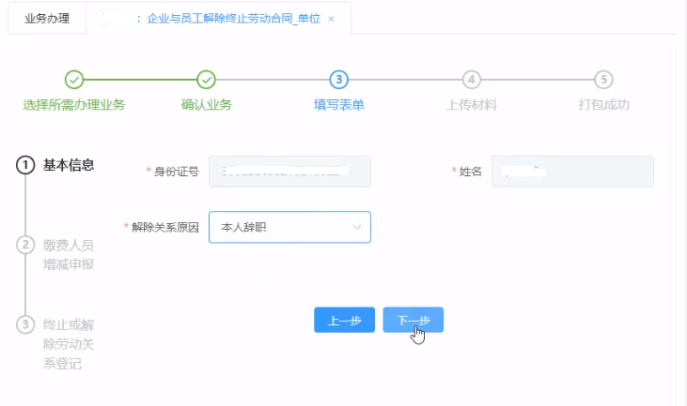Close the 企业与员工解除终止劳动合同_单位 tab
Viewport: 687px width, 406px height.
(331, 19)
